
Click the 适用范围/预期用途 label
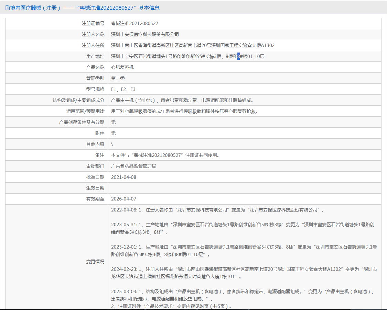point(85,111)
